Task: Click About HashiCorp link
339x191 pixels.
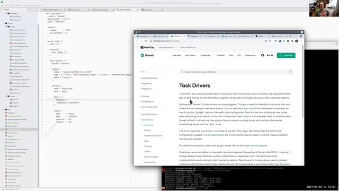Action: pos(188,47)
